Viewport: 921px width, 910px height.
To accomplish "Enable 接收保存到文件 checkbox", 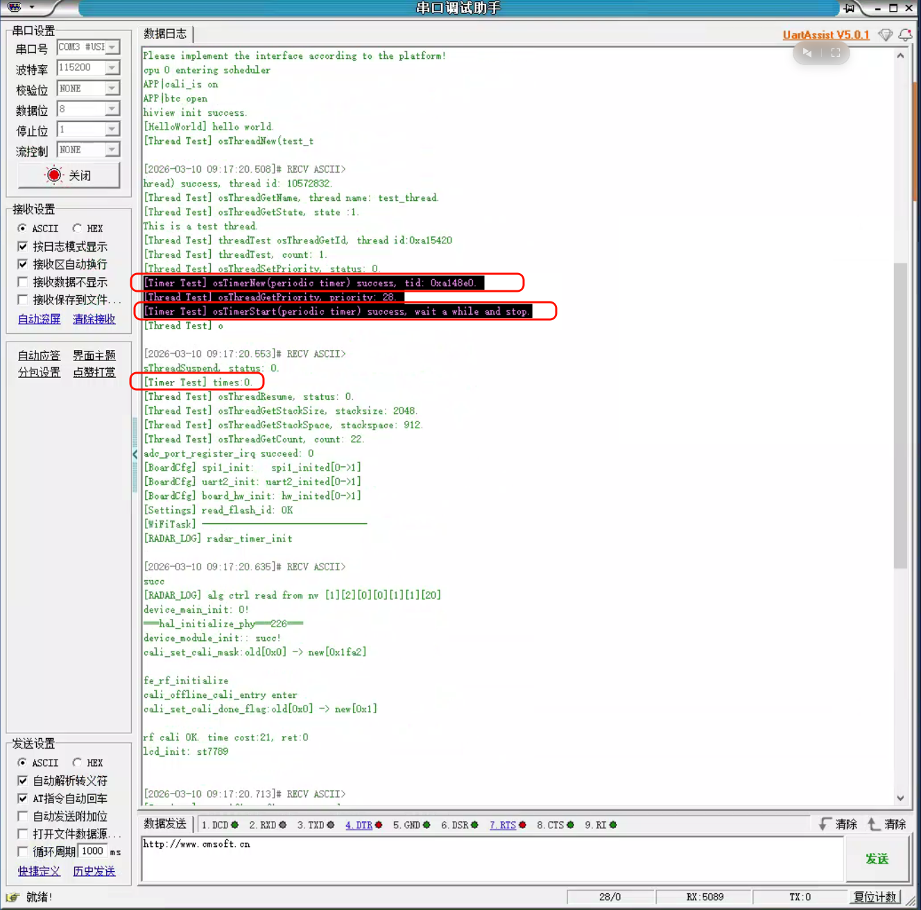I will coord(23,299).
